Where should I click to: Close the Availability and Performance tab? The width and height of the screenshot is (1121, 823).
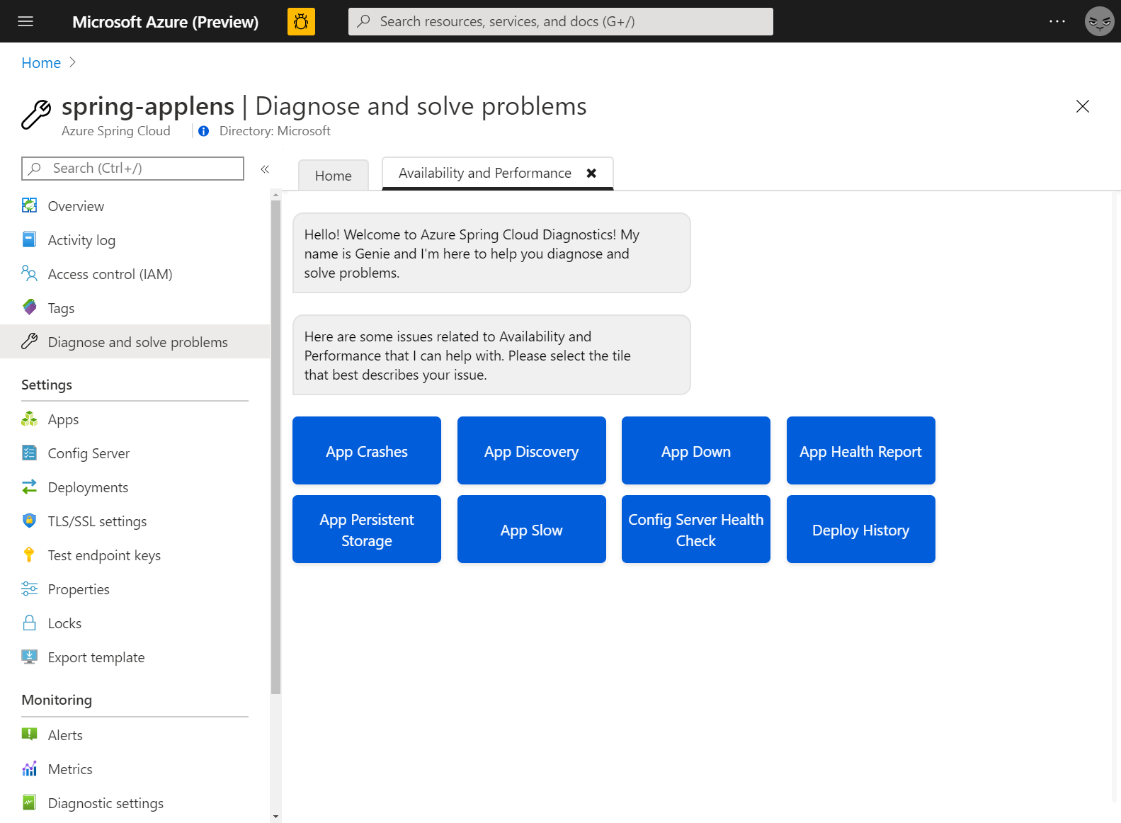tap(591, 173)
